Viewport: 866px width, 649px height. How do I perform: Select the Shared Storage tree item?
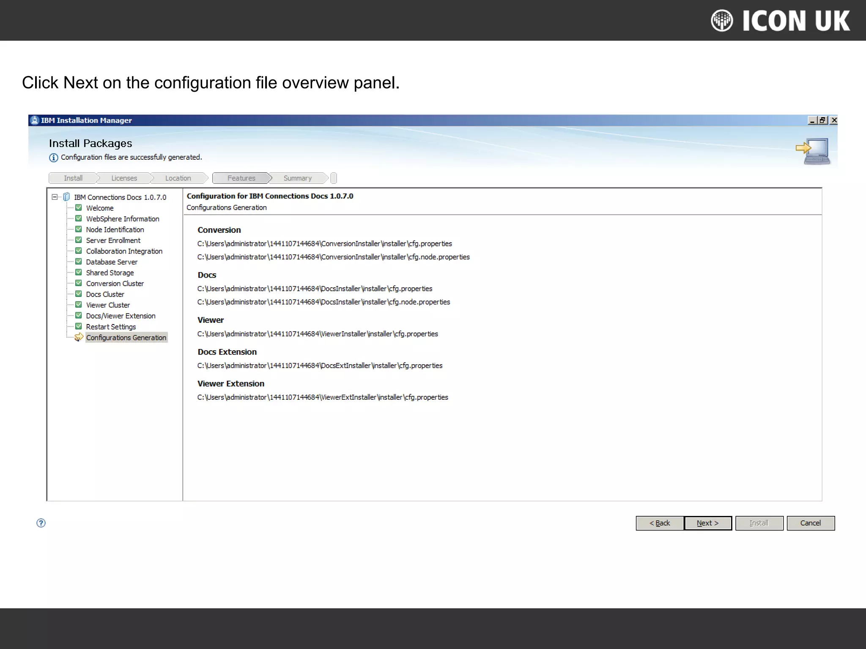[110, 273]
